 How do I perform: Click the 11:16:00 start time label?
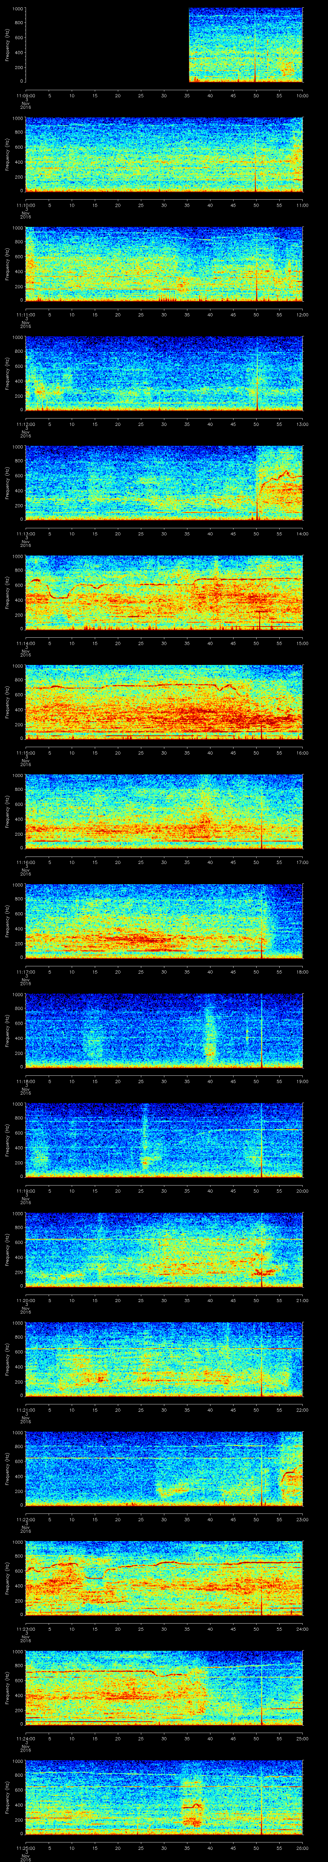25,862
